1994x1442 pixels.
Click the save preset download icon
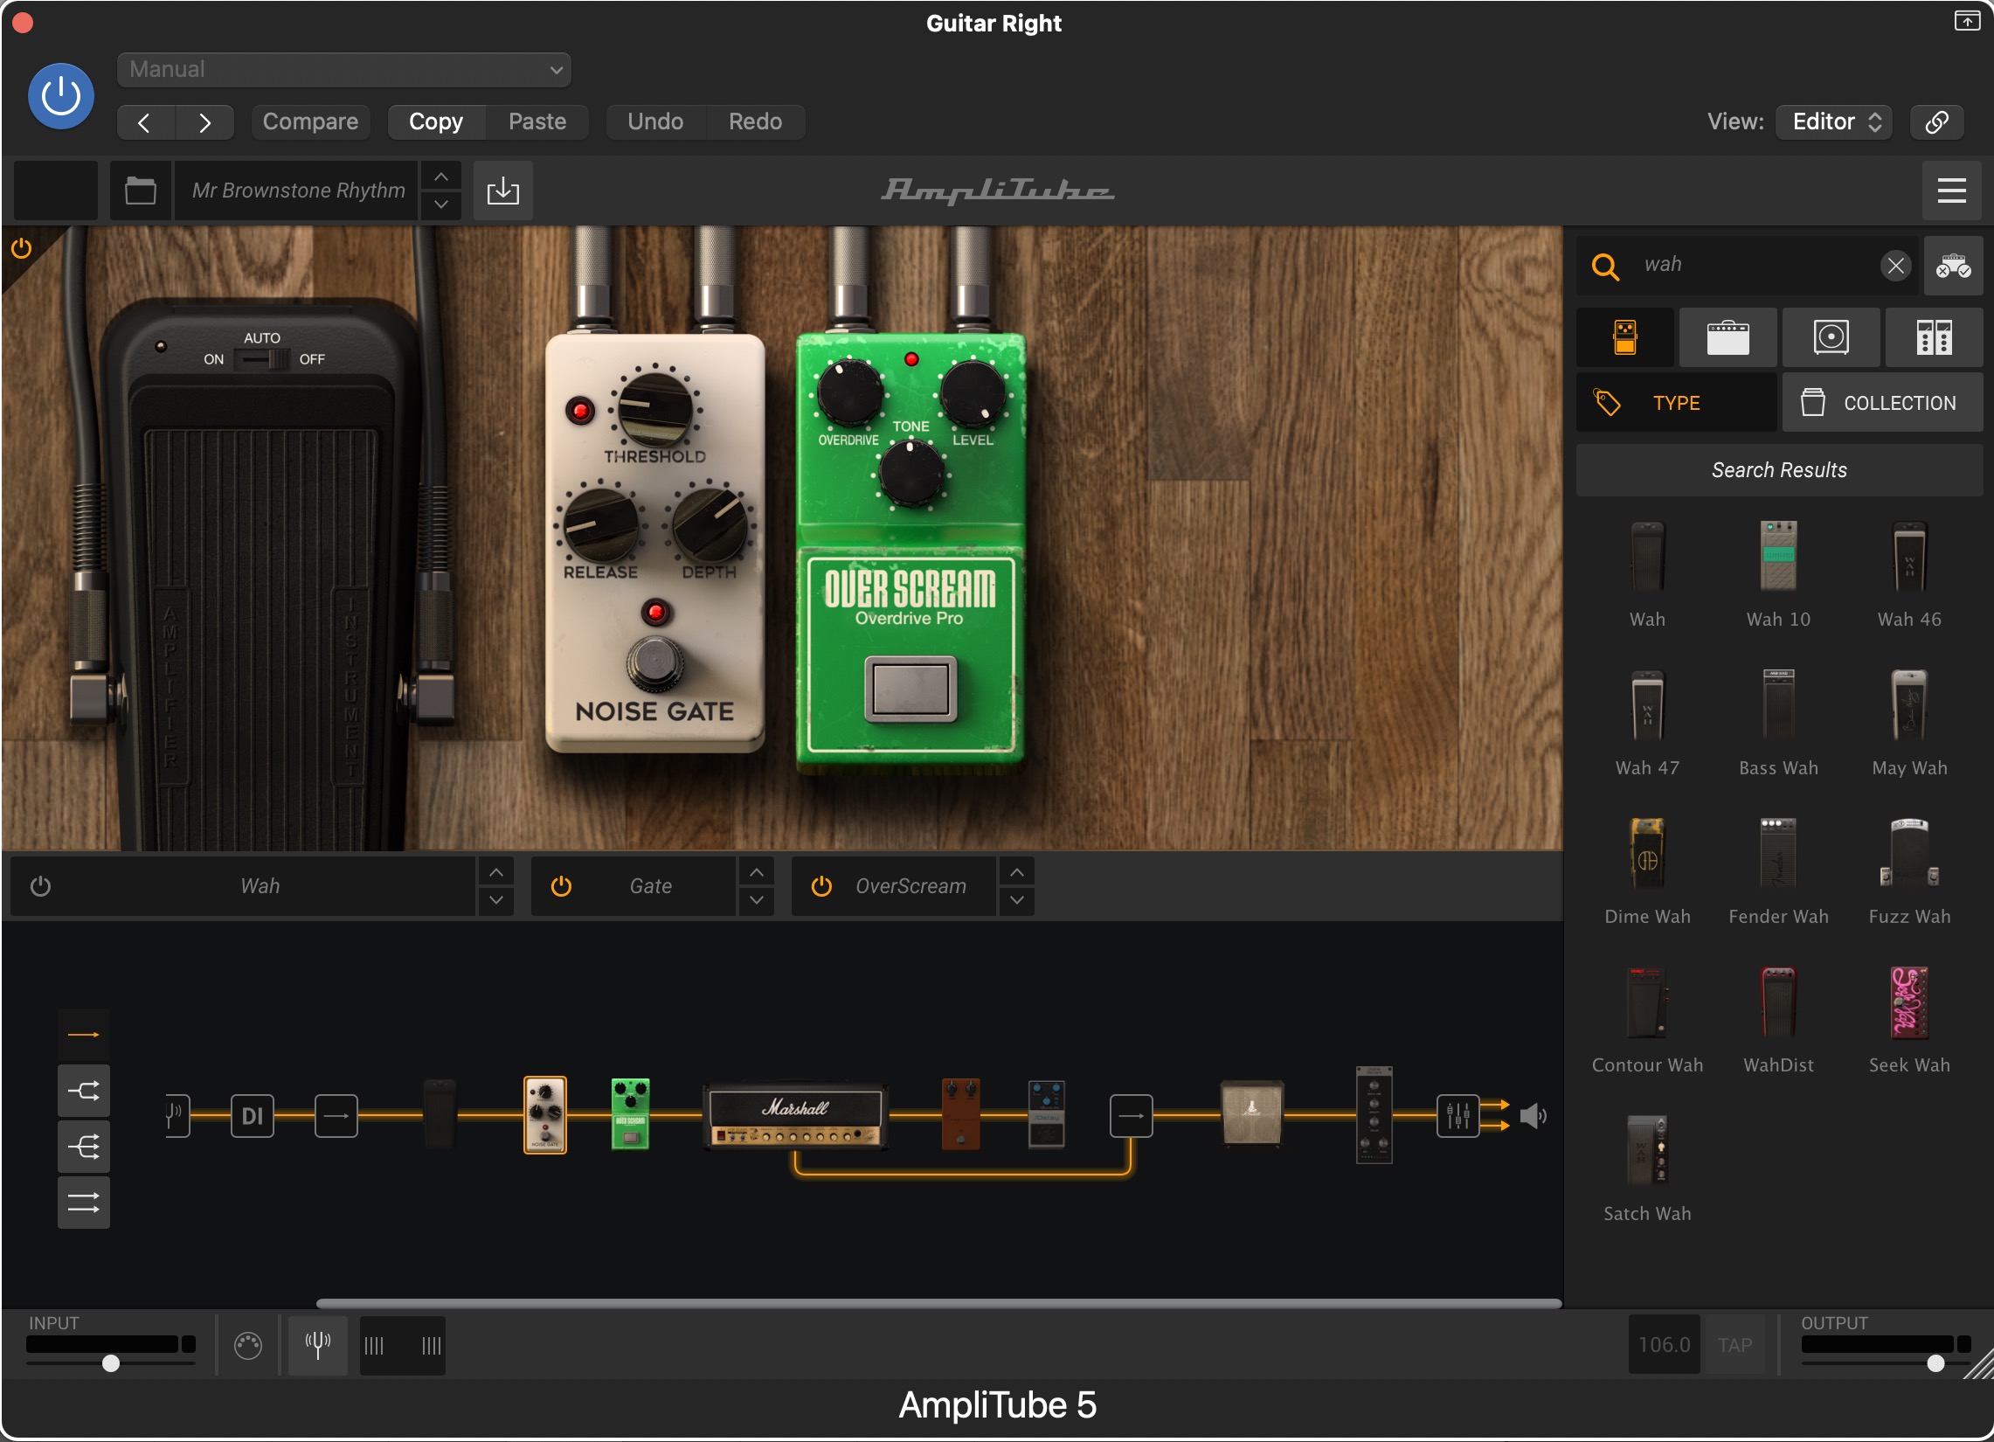coord(503,190)
